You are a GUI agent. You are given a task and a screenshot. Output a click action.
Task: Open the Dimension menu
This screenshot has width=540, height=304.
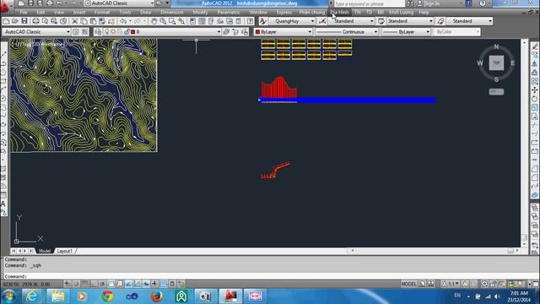pyautogui.click(x=172, y=13)
